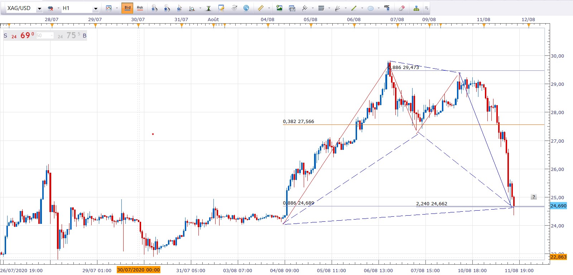
Task: Click the green hierarchy tree icon
Action: point(416,8)
